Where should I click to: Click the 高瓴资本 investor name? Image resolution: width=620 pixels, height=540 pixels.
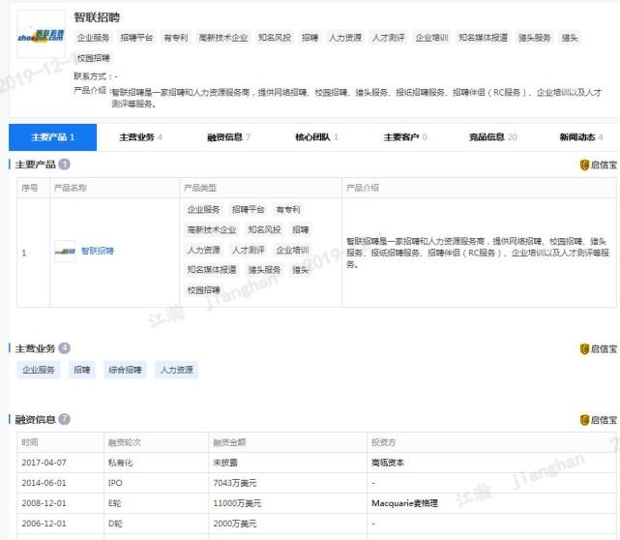[388, 463]
